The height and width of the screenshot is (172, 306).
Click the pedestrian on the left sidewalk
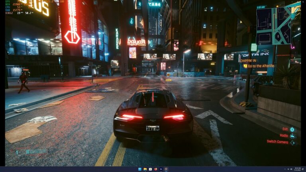click(x=24, y=82)
